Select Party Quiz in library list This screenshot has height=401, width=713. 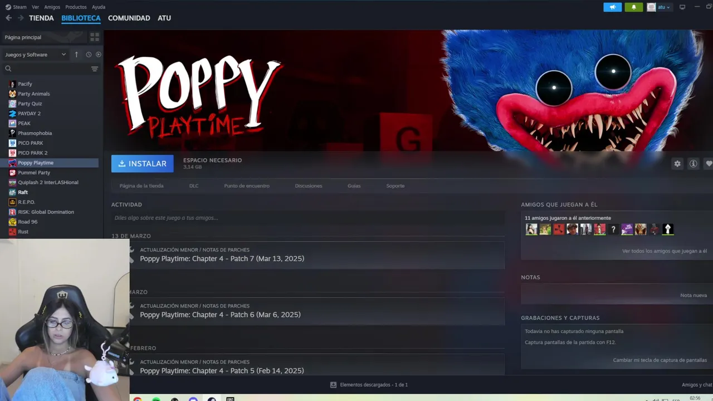(30, 104)
